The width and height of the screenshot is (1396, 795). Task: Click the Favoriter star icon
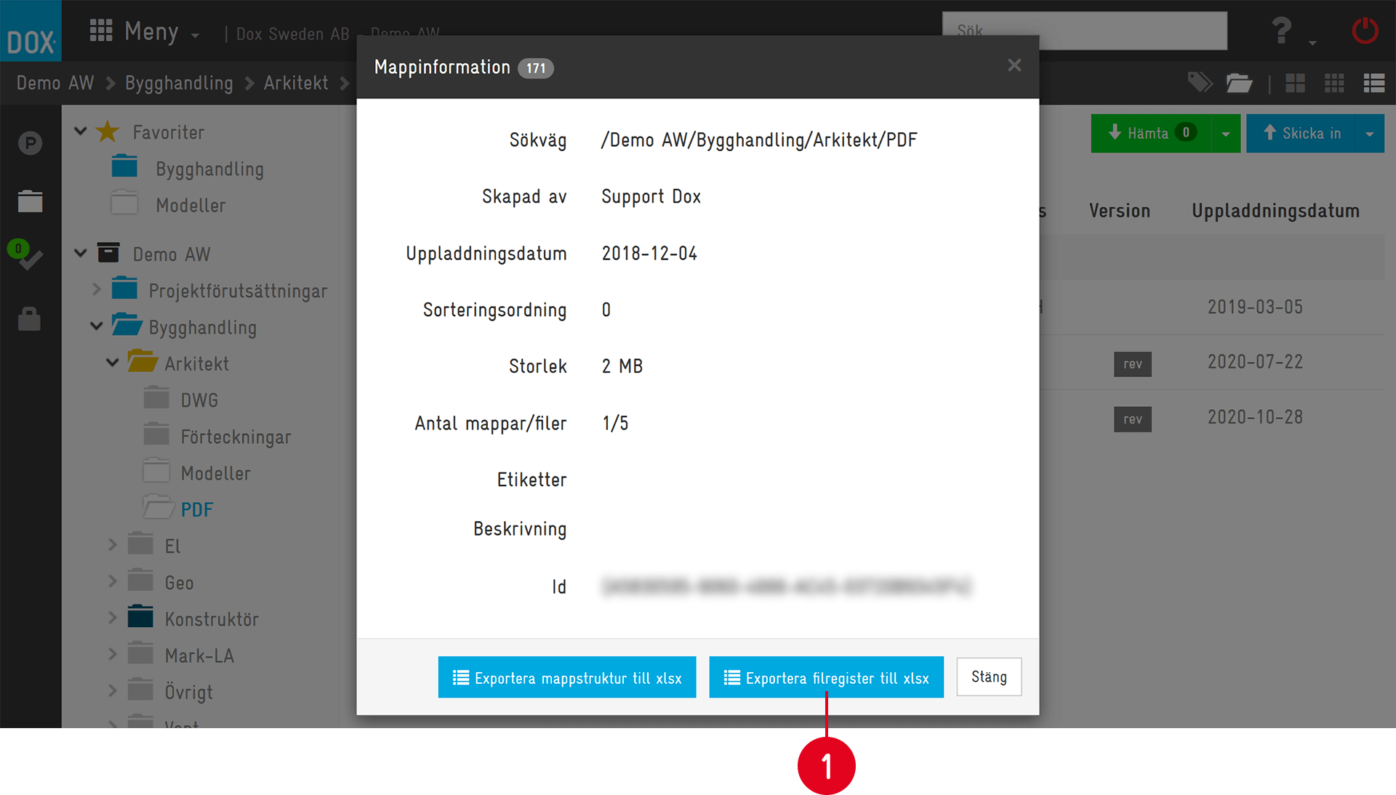click(108, 132)
